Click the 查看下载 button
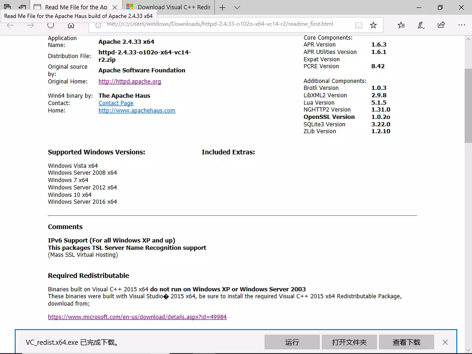Viewport: 472px width, 354px height. (x=407, y=342)
